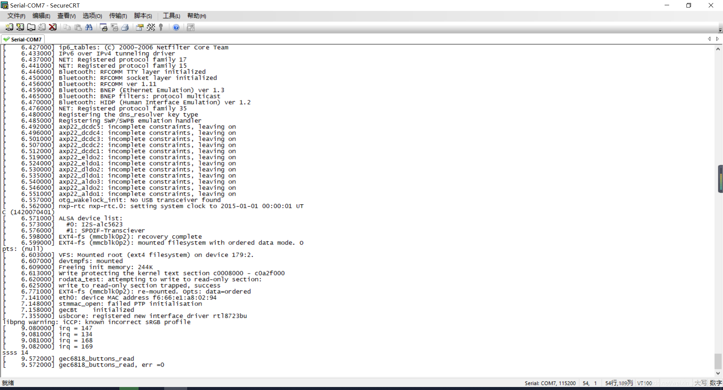This screenshot has width=723, height=390.
Task: Click the Connect in Tab folder icon
Action: click(31, 27)
